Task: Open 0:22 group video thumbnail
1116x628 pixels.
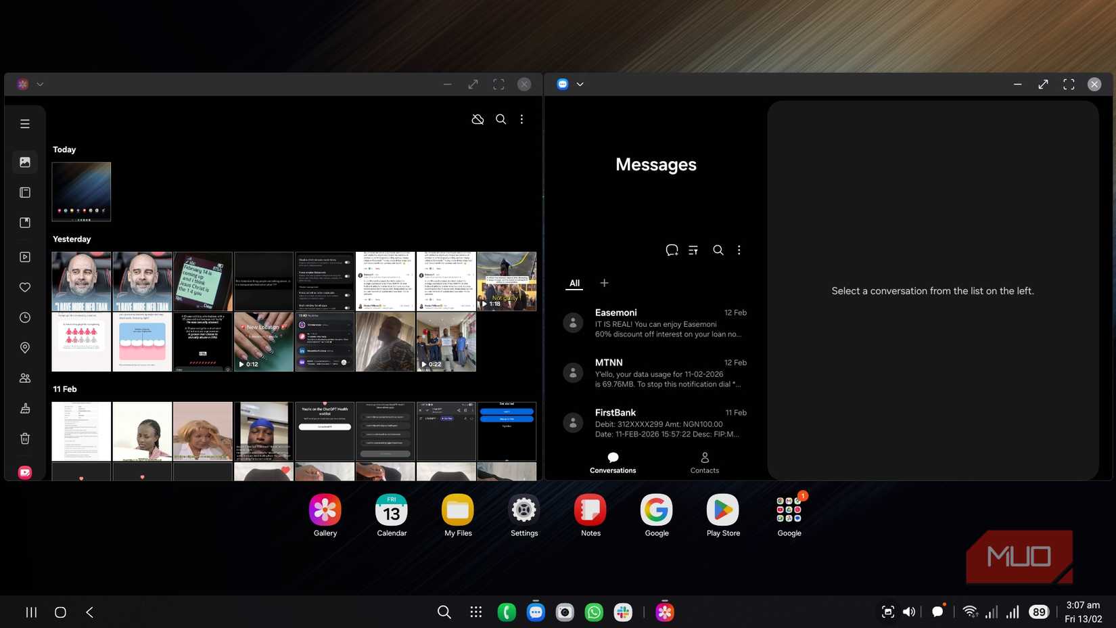Action: click(446, 342)
